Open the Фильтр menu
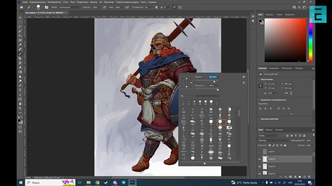Screen dimensions: 332x186 point(93,2)
